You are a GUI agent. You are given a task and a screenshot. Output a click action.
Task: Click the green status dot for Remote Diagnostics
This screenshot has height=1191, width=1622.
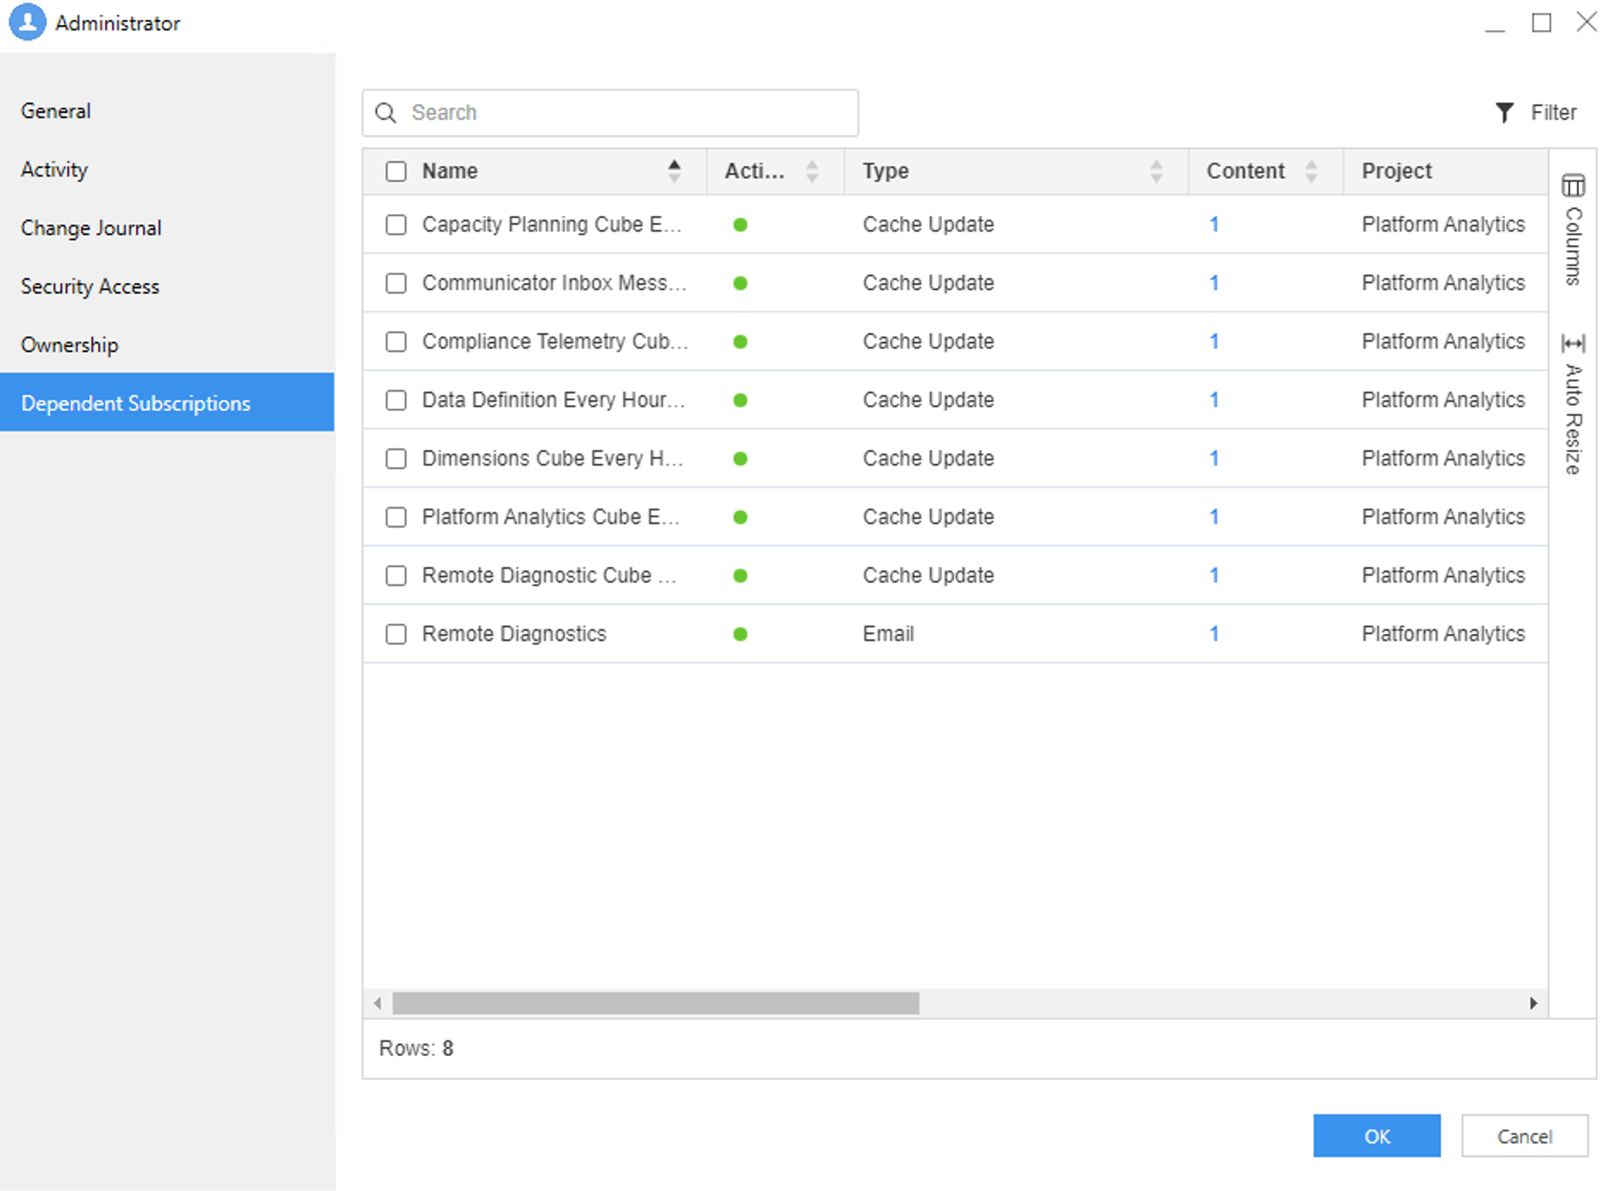pyautogui.click(x=740, y=634)
